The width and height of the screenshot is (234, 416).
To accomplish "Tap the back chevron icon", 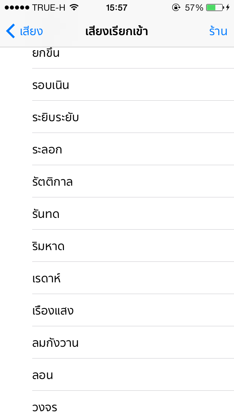I will pyautogui.click(x=11, y=31).
